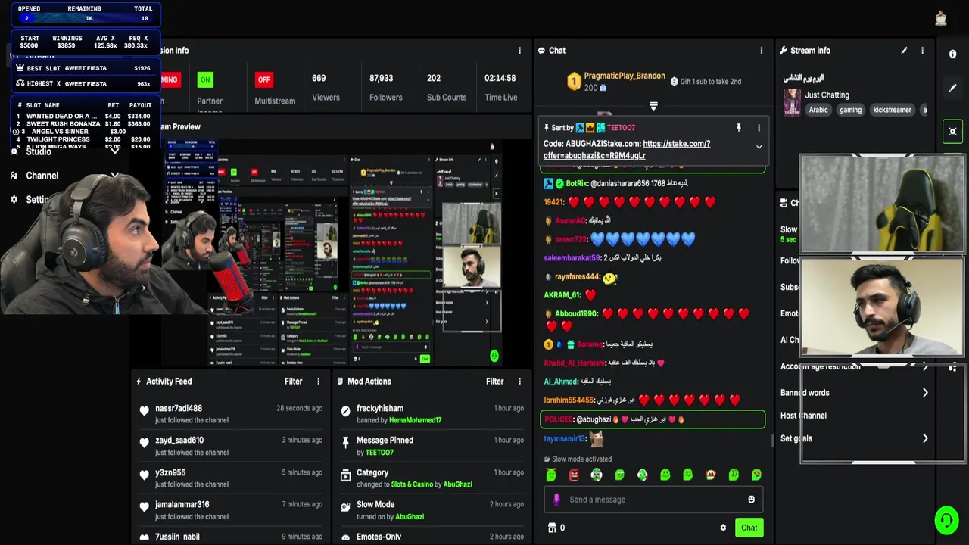
Task: Insert the red angry face emote
Action: [x=574, y=475]
